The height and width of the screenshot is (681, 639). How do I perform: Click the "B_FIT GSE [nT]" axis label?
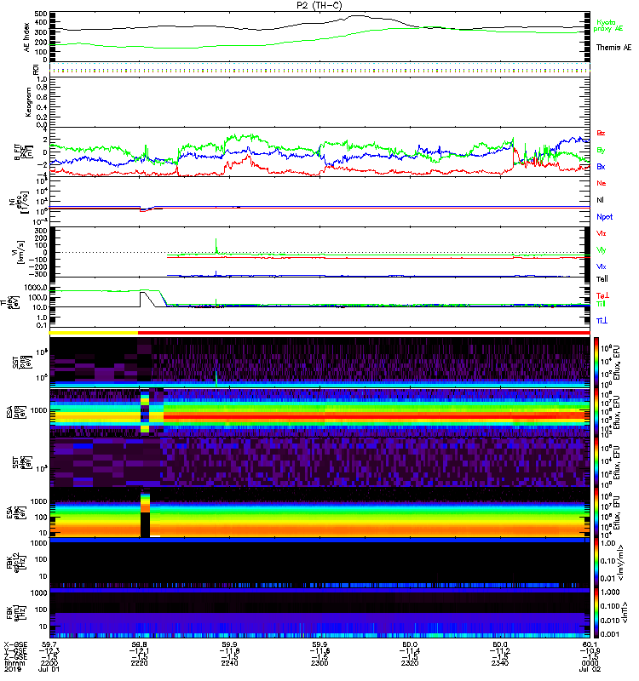tap(24, 152)
